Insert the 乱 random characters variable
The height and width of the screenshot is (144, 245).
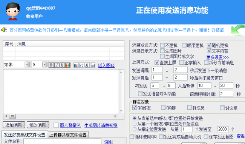coord(87,65)
